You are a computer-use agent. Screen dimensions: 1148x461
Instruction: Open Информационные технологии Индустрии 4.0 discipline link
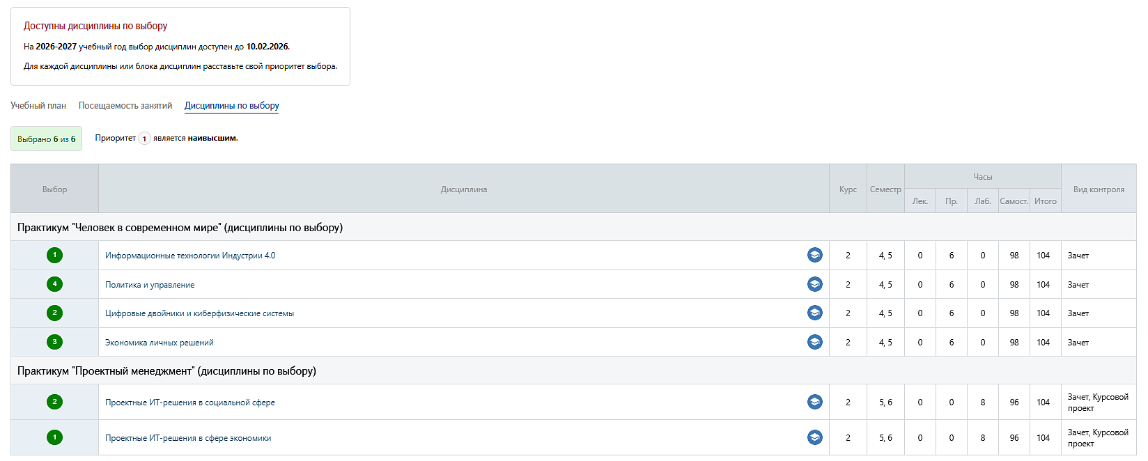coord(190,256)
